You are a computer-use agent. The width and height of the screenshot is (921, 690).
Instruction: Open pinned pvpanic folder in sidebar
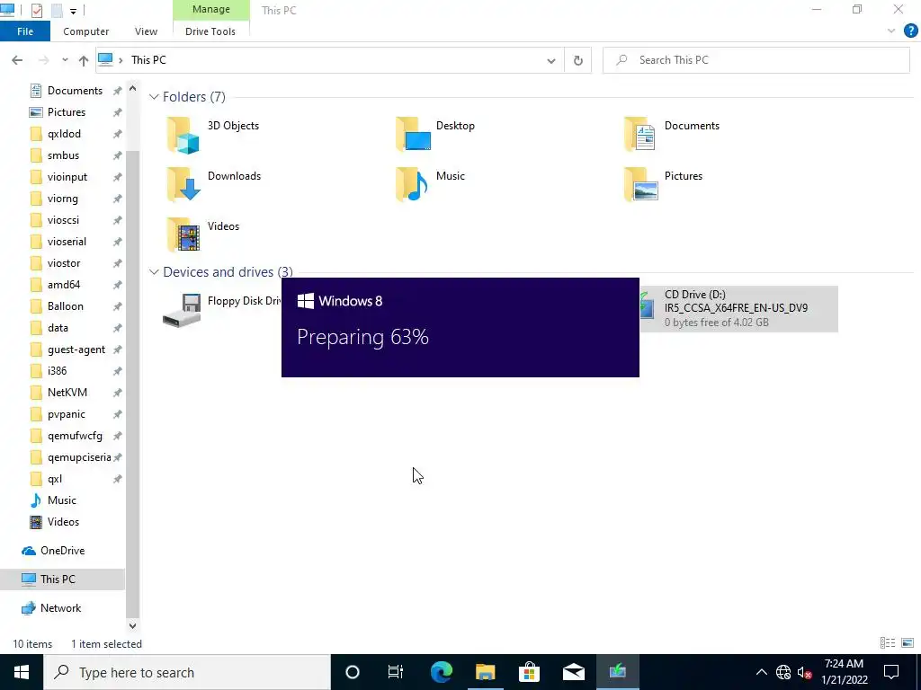tap(66, 413)
